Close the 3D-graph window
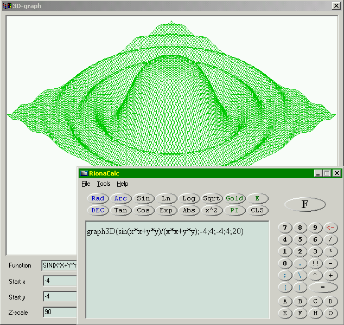Viewport: 344px width, 325px height. (x=336, y=6)
